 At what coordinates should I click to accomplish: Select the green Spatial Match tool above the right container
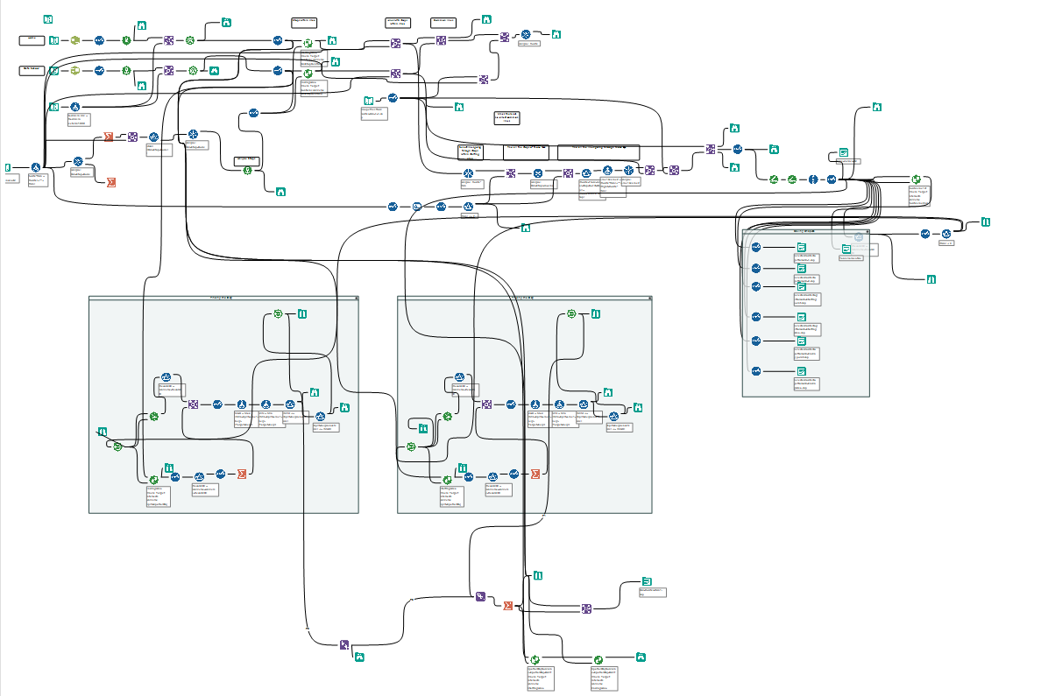tap(917, 179)
